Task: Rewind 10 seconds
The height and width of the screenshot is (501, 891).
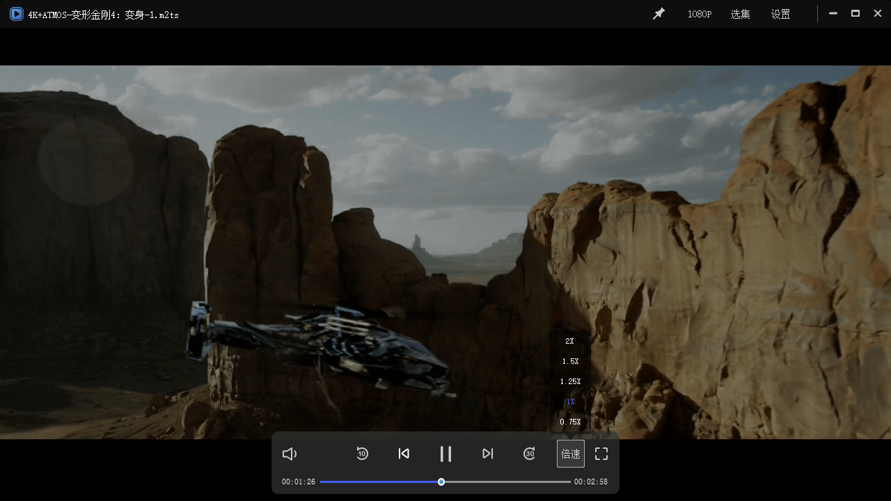Action: 362,454
